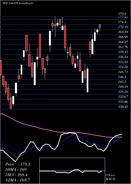Viewport: 131px width, 184px height.
Task: Click the 164.37 price axis label
Action: coord(123,42)
